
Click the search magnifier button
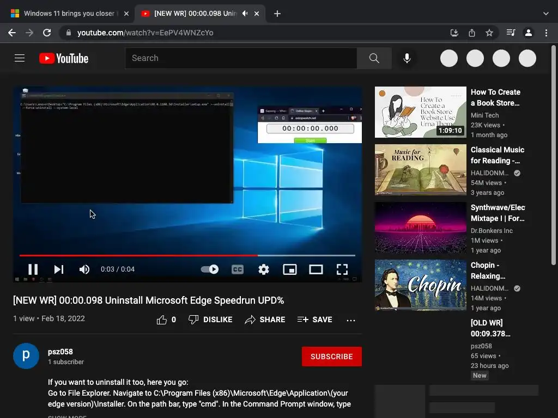click(374, 58)
